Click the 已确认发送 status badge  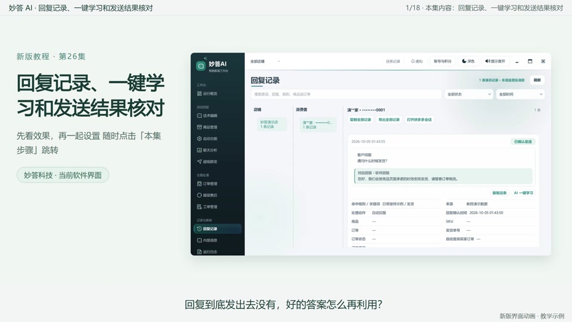tap(523, 142)
